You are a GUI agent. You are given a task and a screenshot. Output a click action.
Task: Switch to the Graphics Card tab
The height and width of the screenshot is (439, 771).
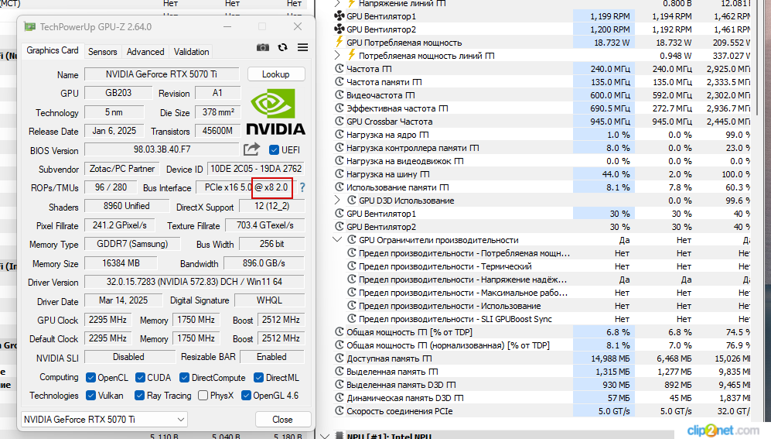[53, 50]
